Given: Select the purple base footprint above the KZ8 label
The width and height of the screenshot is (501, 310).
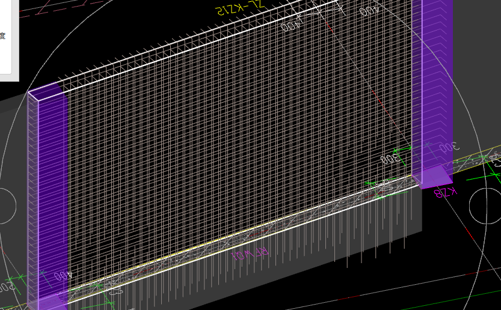Looking at the screenshot, I should click(432, 177).
